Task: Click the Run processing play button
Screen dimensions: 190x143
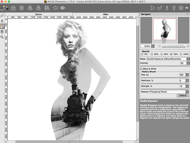Action: pos(153,8)
